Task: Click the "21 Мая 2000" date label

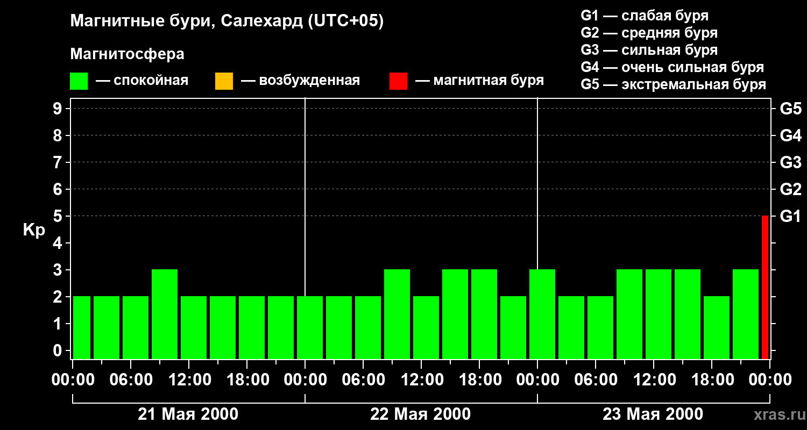Action: (x=188, y=414)
